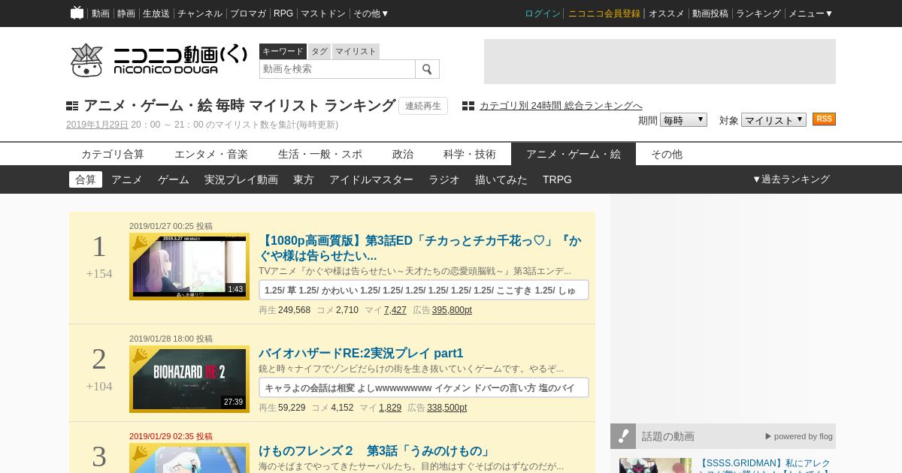
Task: Click 動画投稿 link in top bar
Action: pyautogui.click(x=710, y=14)
